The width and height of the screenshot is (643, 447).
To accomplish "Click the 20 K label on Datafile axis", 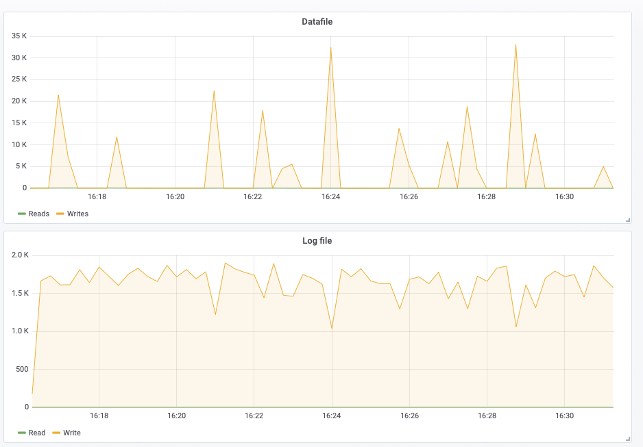I will pos(19,101).
